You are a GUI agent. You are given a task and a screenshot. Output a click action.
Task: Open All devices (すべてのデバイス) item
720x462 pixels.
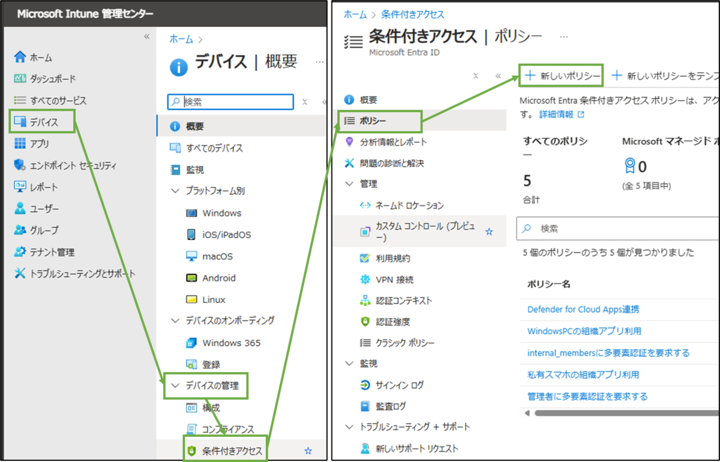point(206,148)
